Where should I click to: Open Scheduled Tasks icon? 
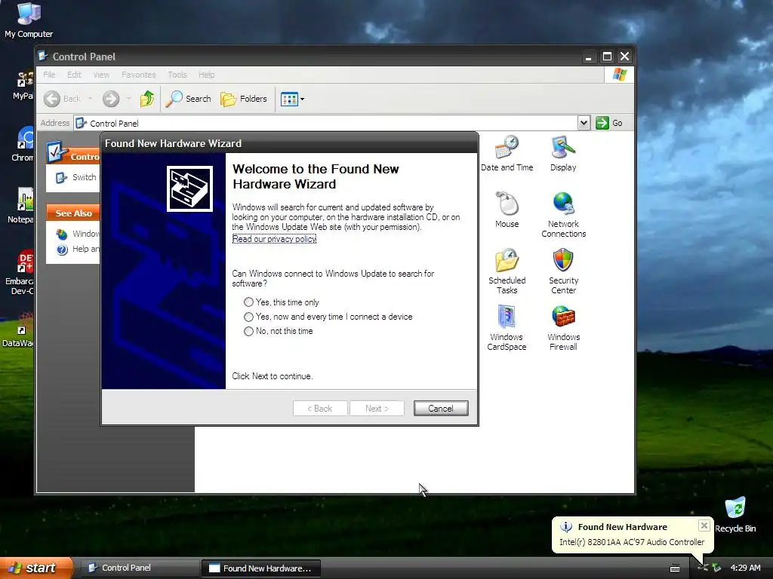pos(507,271)
